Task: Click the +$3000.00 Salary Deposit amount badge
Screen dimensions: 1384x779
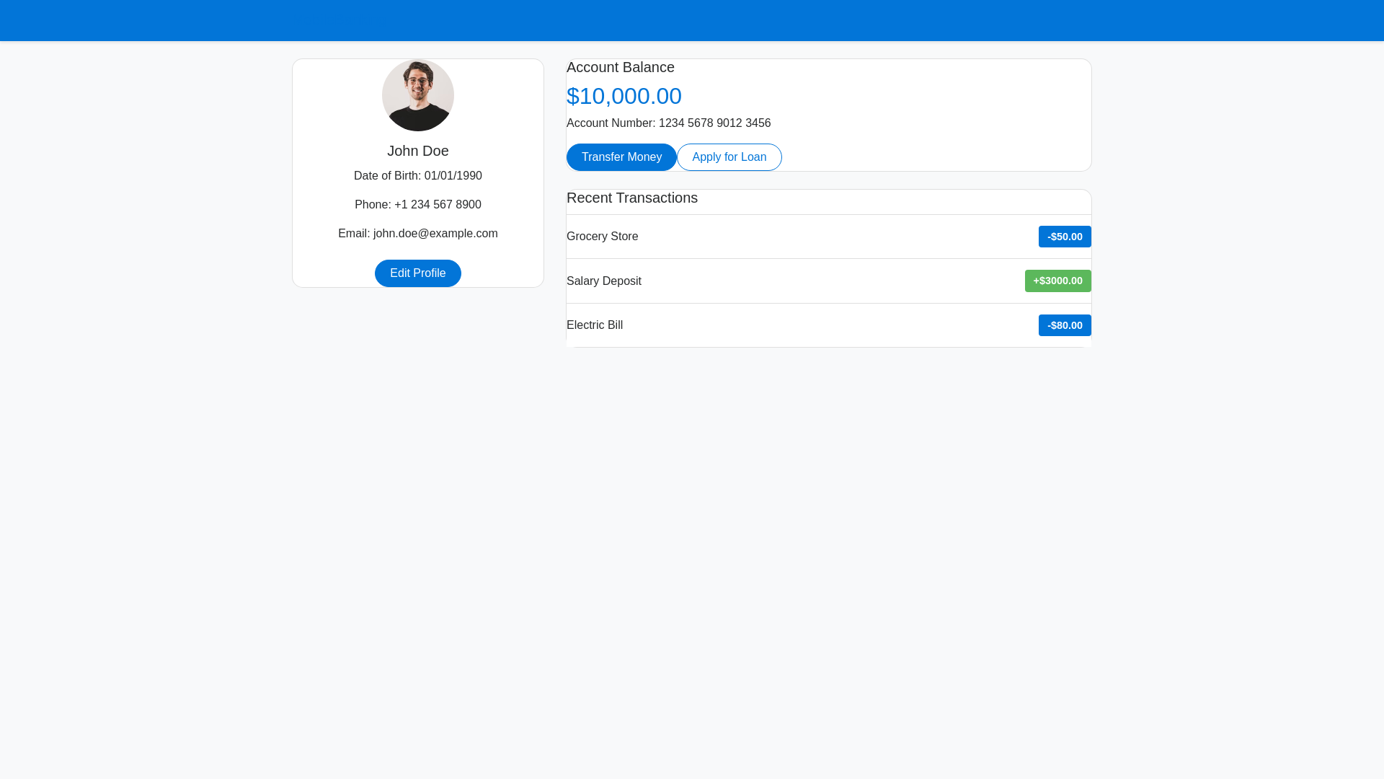Action: (x=1057, y=281)
